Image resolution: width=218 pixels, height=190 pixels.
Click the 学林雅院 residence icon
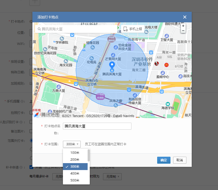tap(62, 39)
